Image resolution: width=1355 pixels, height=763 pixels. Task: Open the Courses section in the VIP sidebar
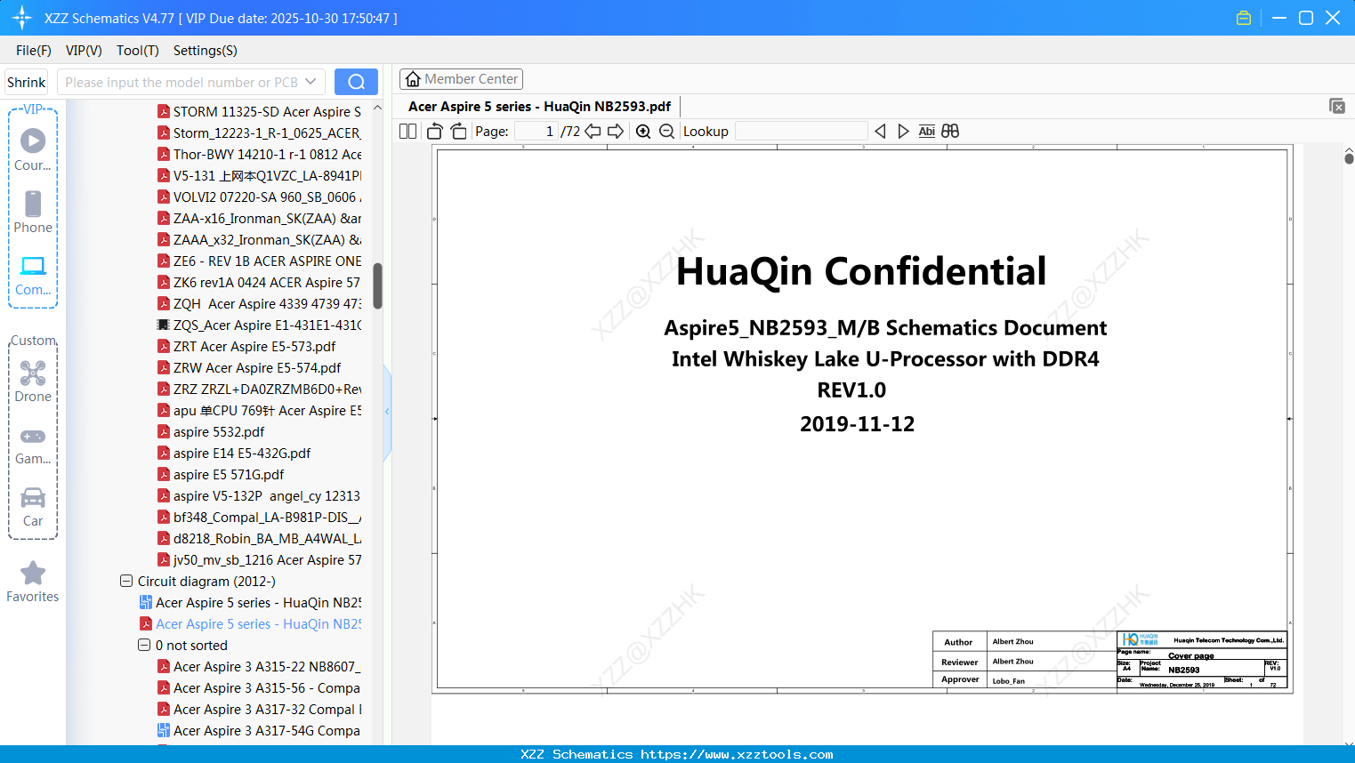33,149
